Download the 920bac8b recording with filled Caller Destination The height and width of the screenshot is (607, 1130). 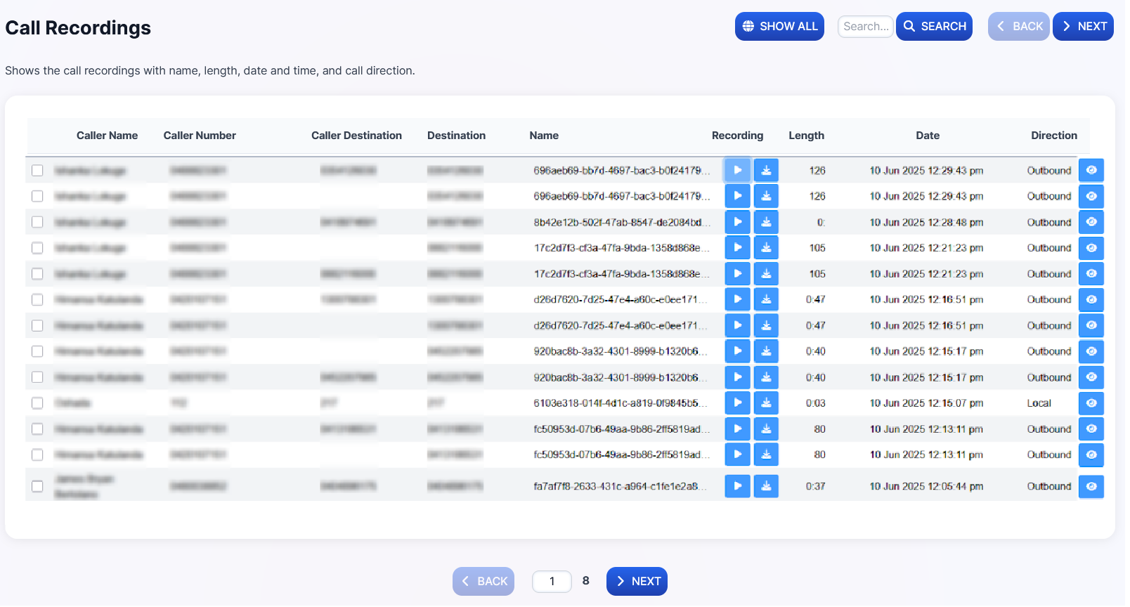coord(766,377)
